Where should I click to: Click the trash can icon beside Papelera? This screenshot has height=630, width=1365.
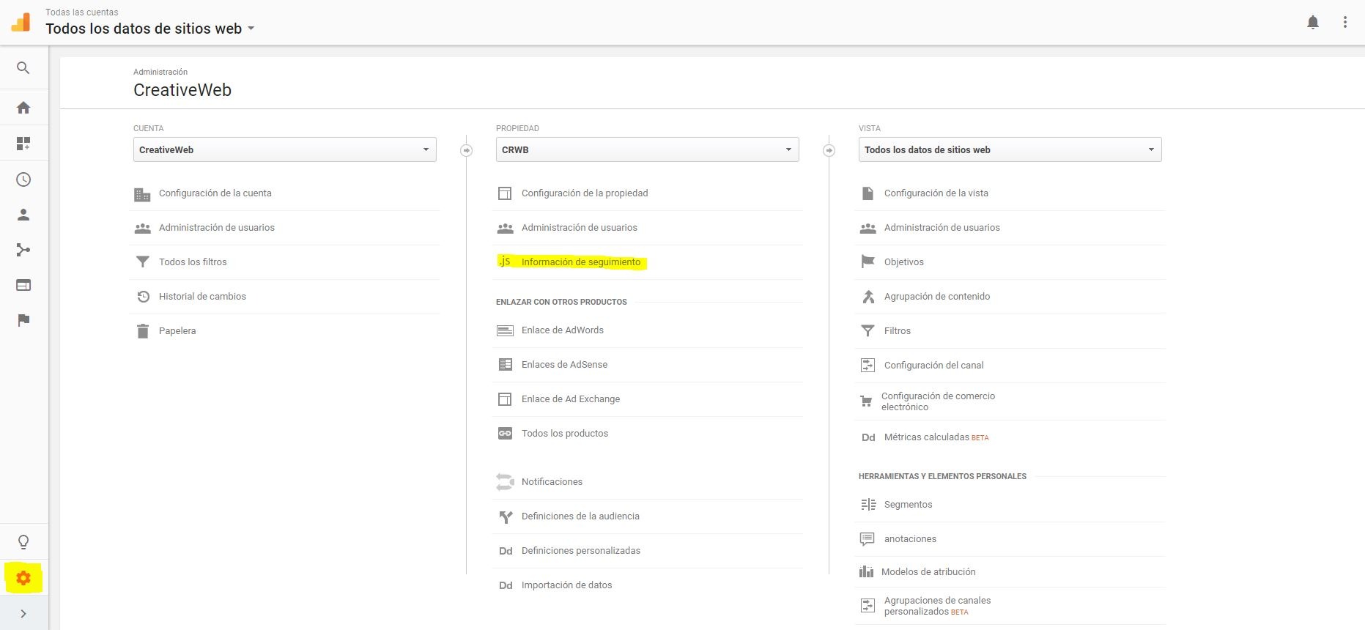143,331
